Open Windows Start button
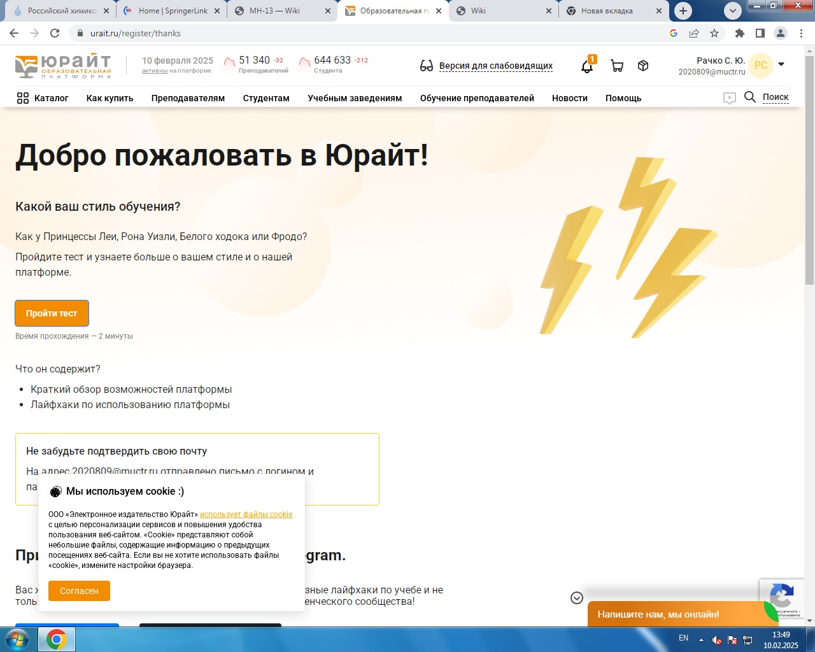 pos(17,639)
